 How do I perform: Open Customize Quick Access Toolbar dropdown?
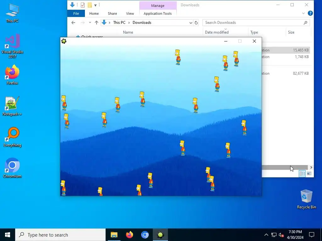[x=96, y=5]
